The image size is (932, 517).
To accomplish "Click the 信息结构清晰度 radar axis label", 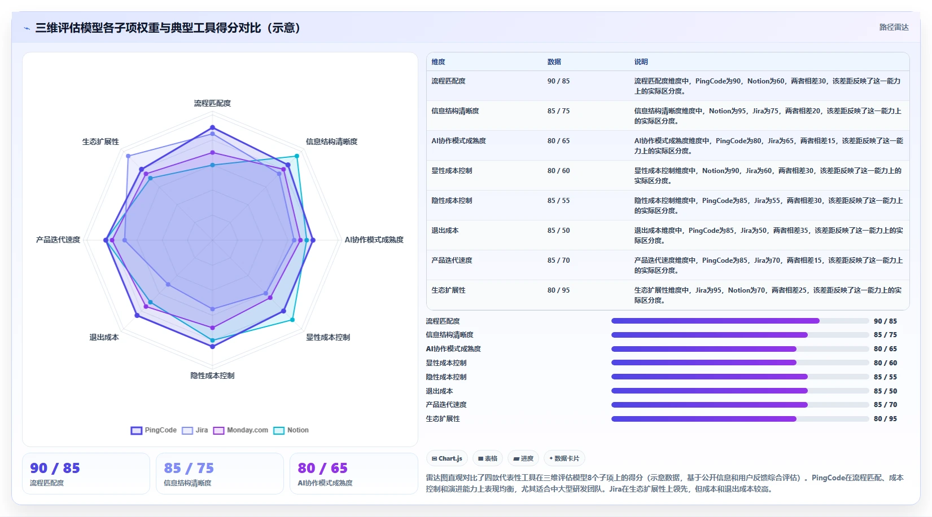I will (332, 142).
